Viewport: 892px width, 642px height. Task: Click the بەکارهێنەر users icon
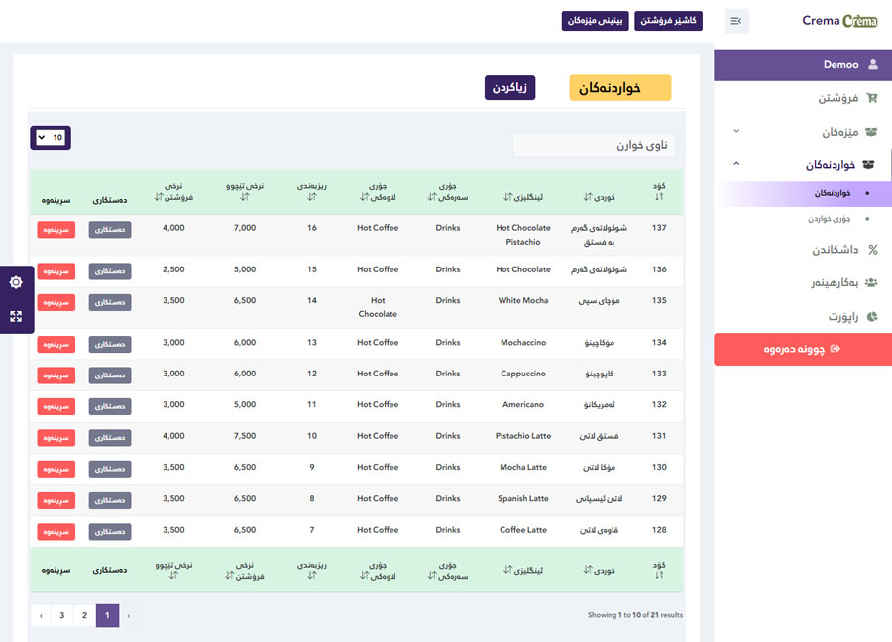[x=871, y=283]
